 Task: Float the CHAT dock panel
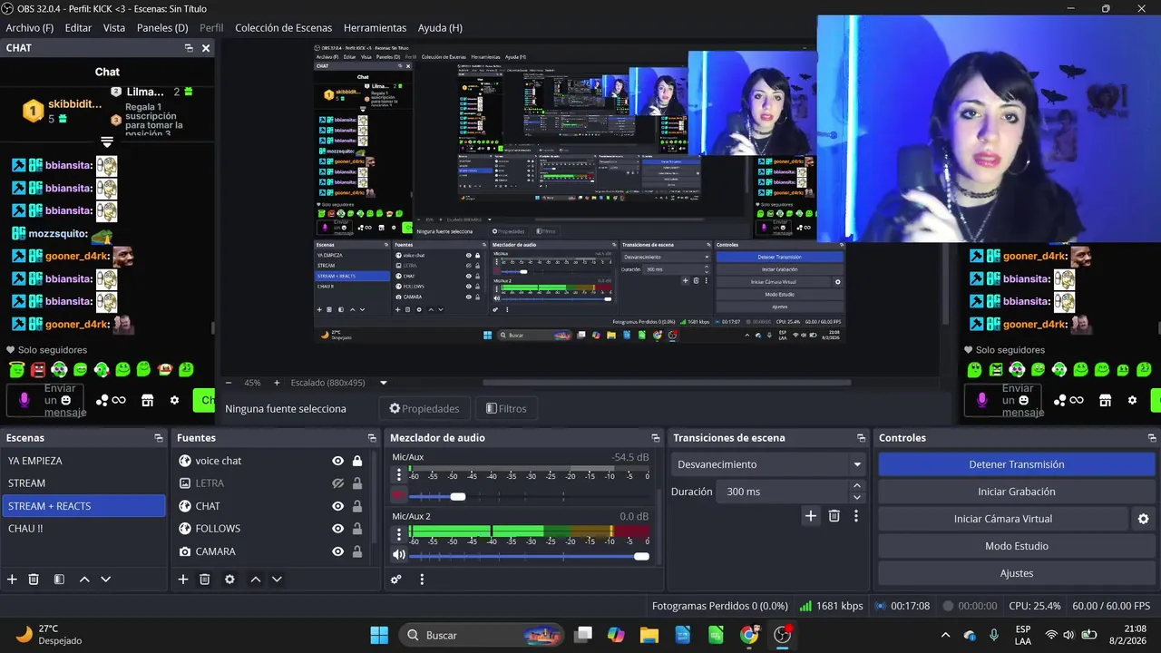(x=189, y=48)
